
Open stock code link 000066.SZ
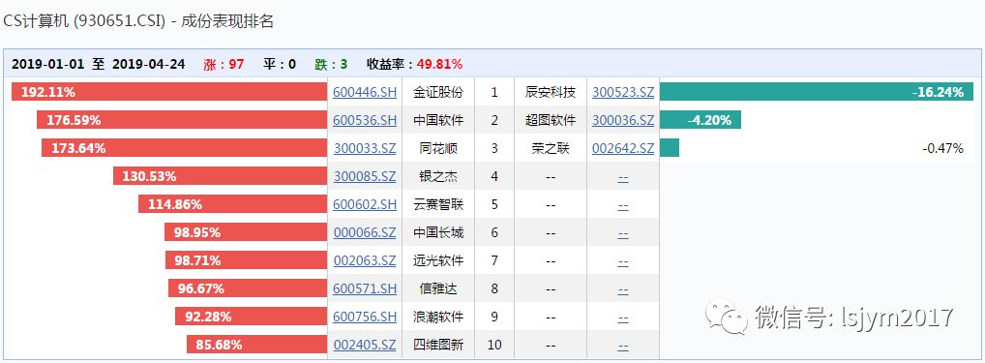[365, 232]
